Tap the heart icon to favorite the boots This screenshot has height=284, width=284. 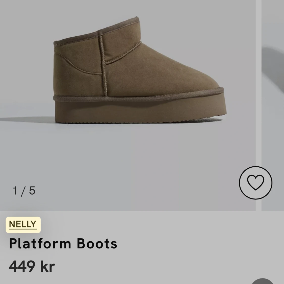255,183
